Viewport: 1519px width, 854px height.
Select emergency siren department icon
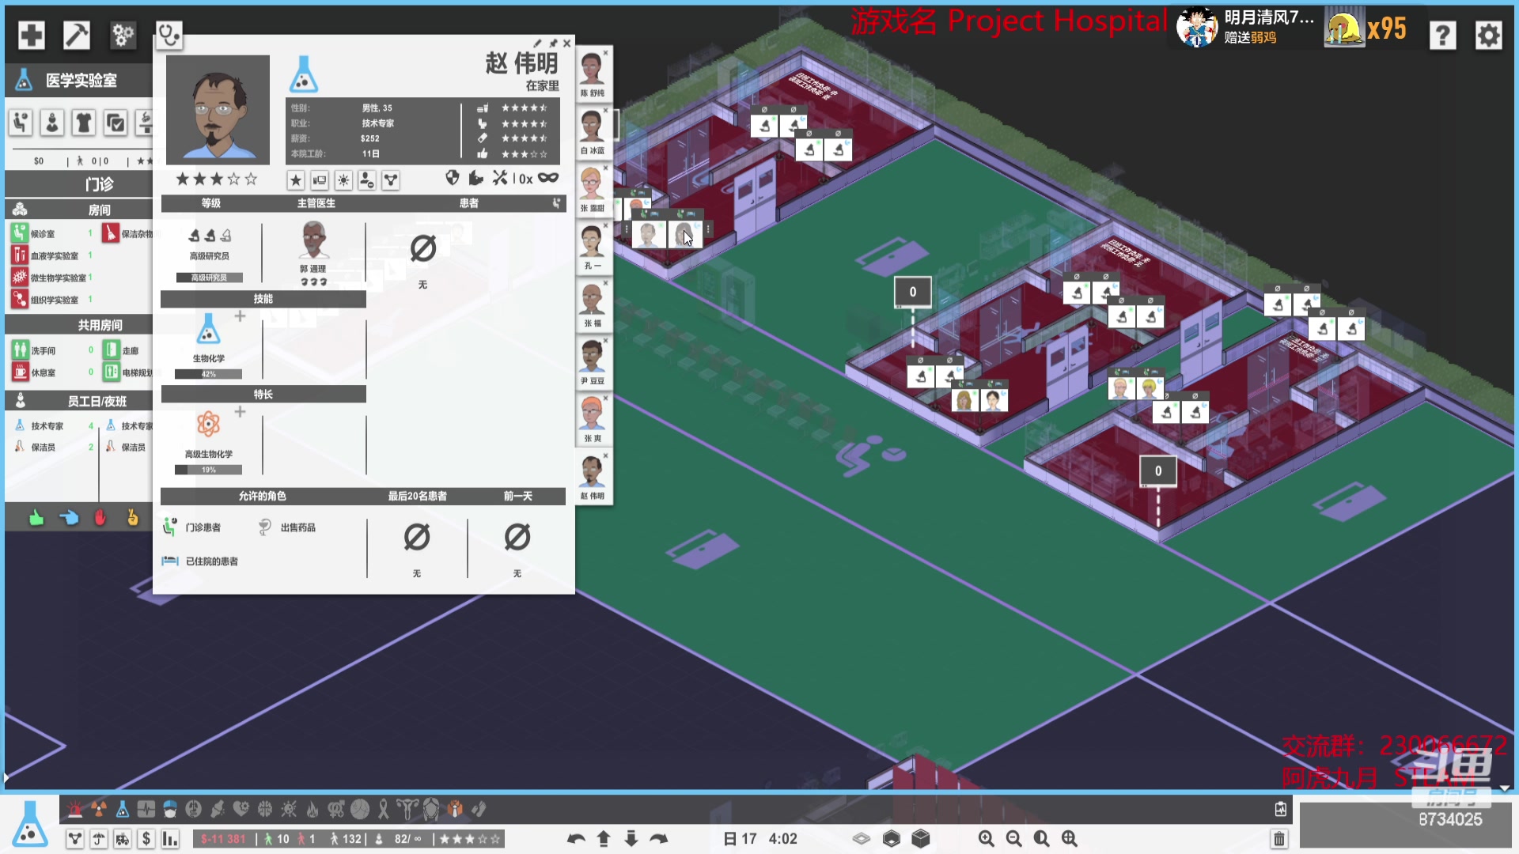click(x=75, y=809)
